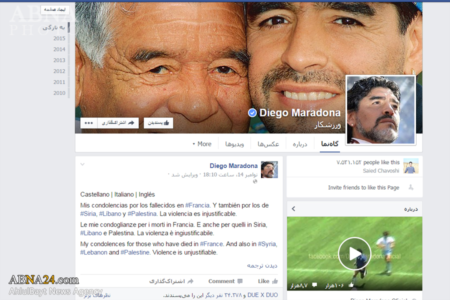Jump to 2015 in the timeline sidebar
This screenshot has width=450, height=300.
tap(59, 38)
